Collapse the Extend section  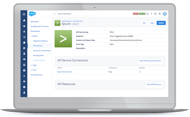click(31, 36)
